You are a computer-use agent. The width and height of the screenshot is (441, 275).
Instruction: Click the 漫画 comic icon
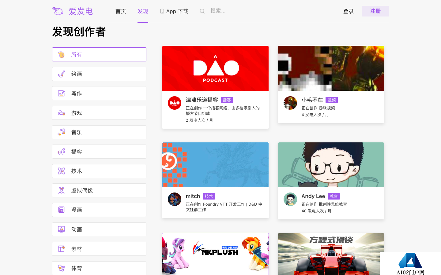pos(61,210)
